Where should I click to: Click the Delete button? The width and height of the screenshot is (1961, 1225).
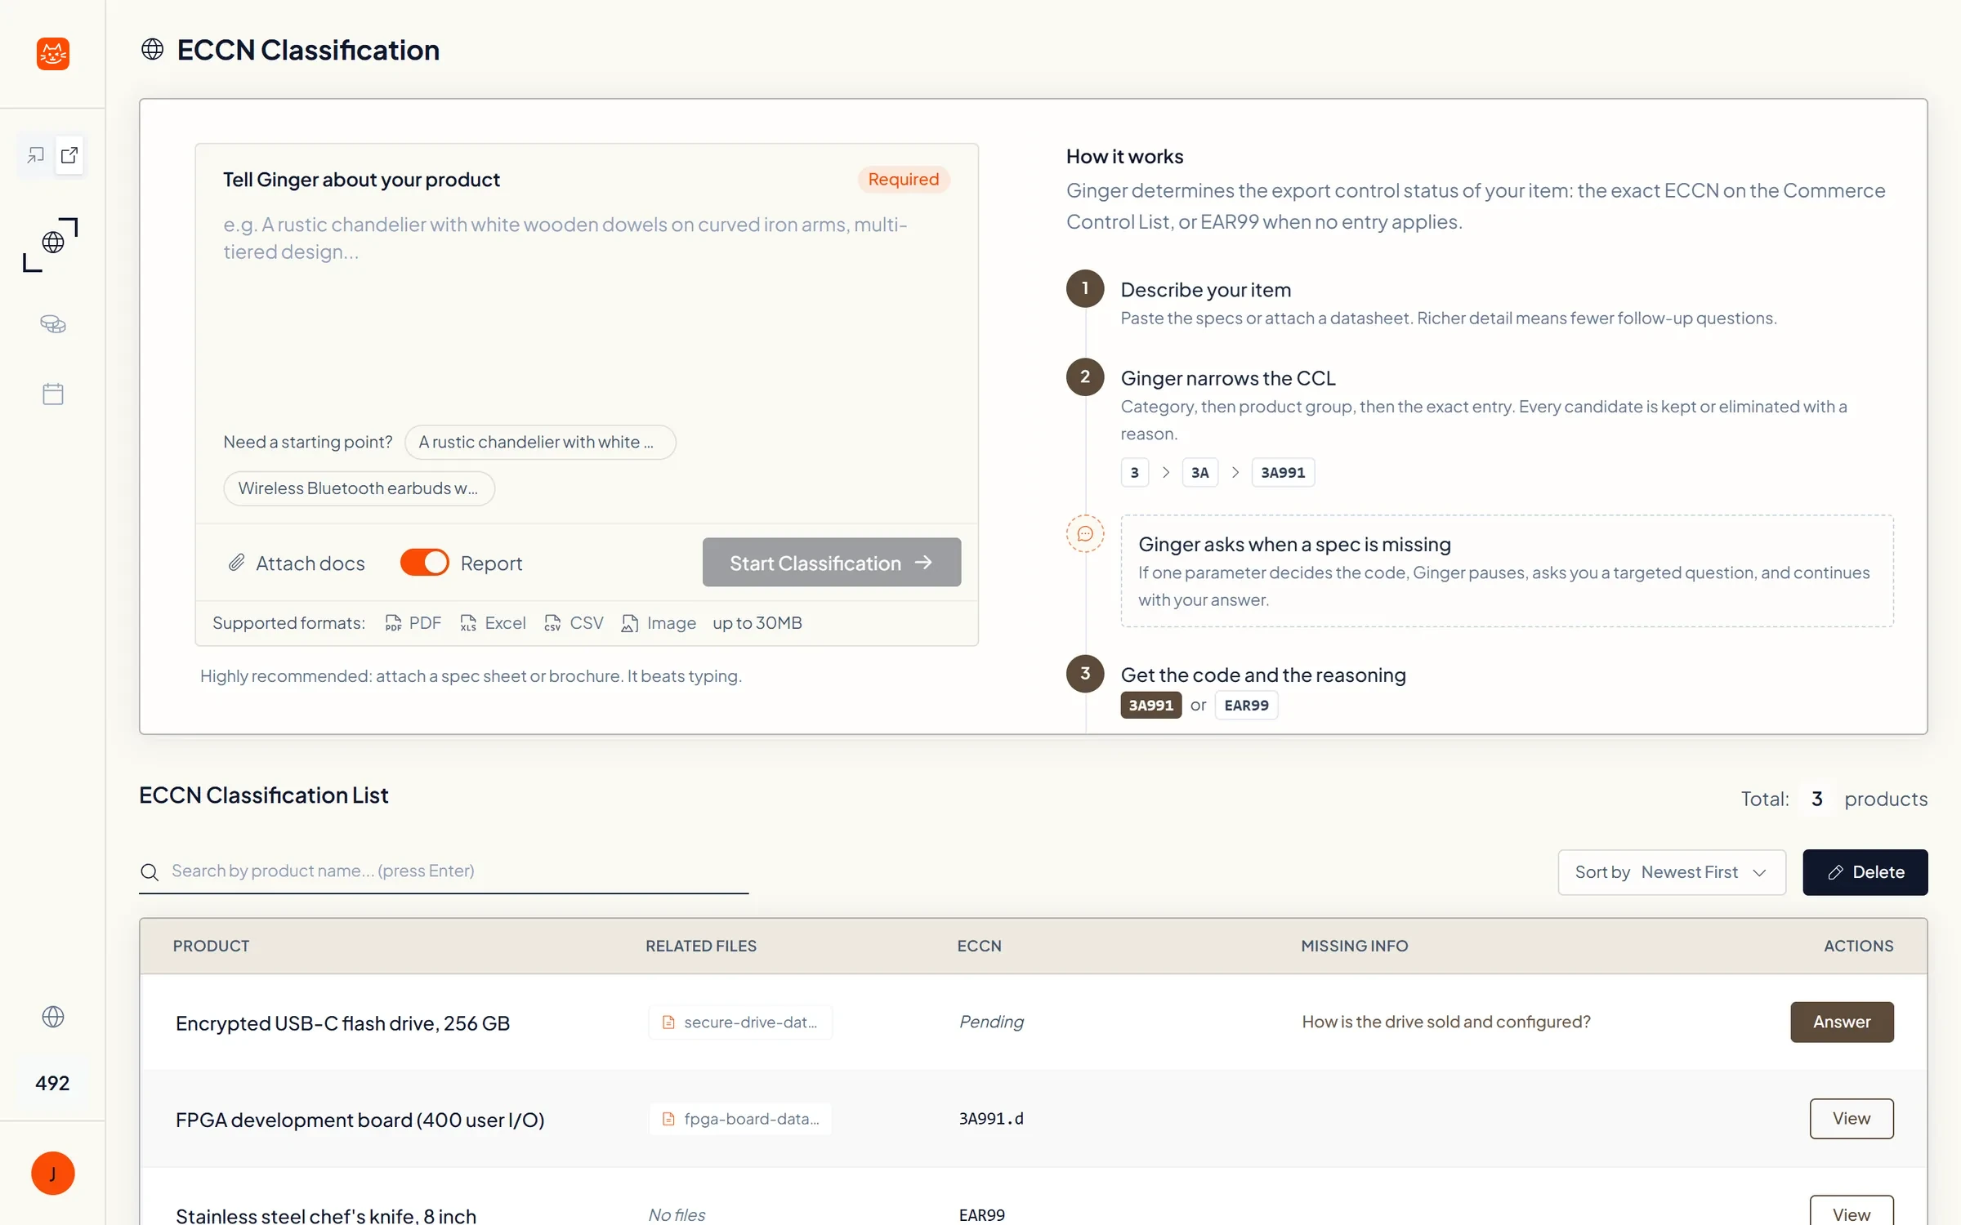pos(1865,872)
